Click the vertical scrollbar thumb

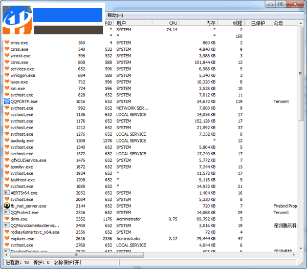(x=300, y=74)
